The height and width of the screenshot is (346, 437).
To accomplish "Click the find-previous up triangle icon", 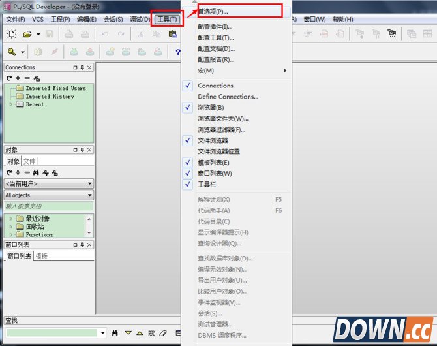I will coord(140,333).
